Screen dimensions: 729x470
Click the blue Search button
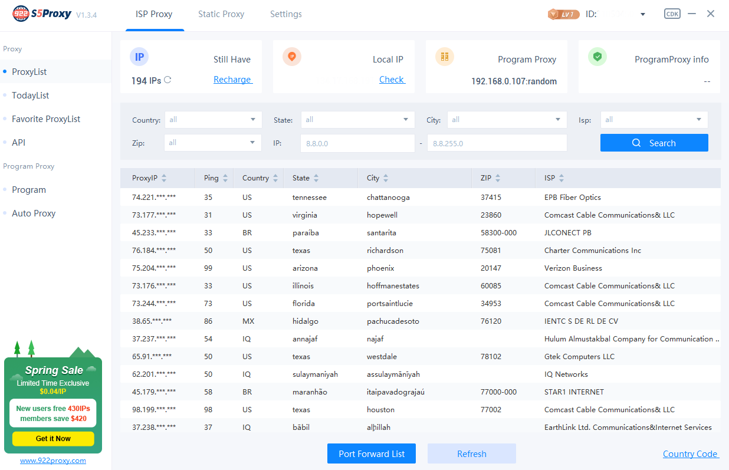[x=654, y=143]
